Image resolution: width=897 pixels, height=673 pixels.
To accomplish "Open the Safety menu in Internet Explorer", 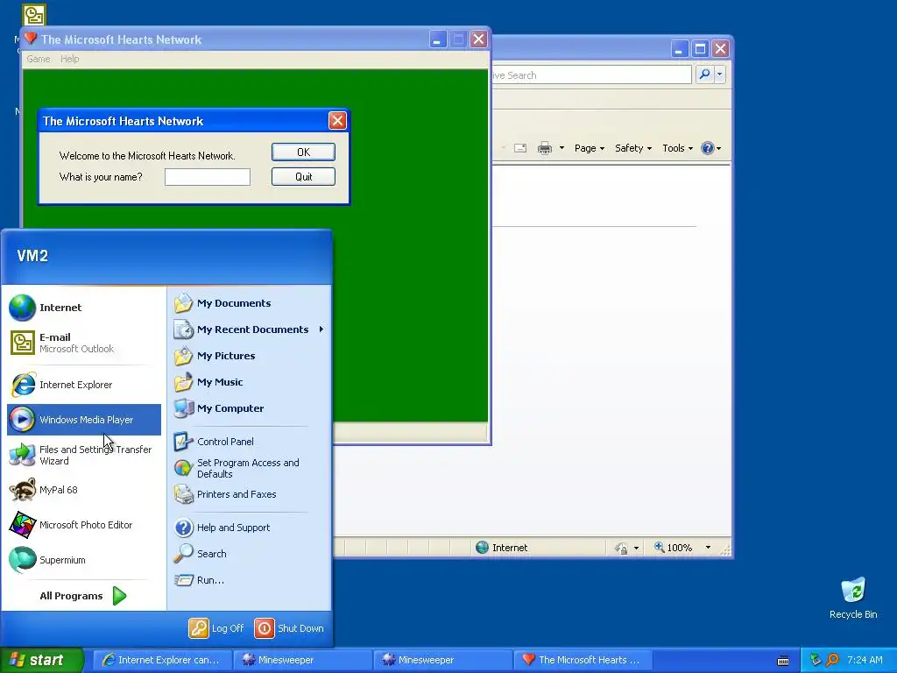I will [x=633, y=148].
